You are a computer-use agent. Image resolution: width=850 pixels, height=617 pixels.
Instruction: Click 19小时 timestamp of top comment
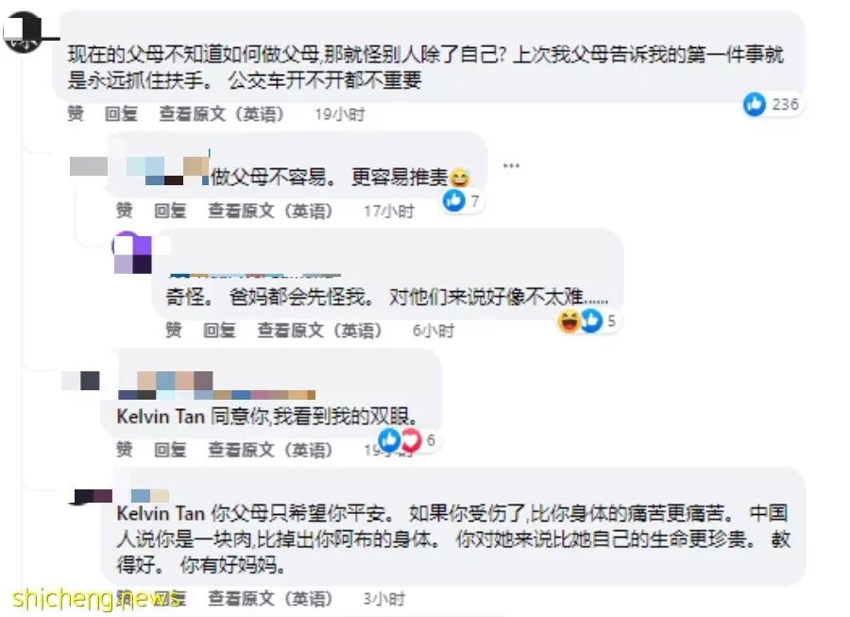[340, 114]
